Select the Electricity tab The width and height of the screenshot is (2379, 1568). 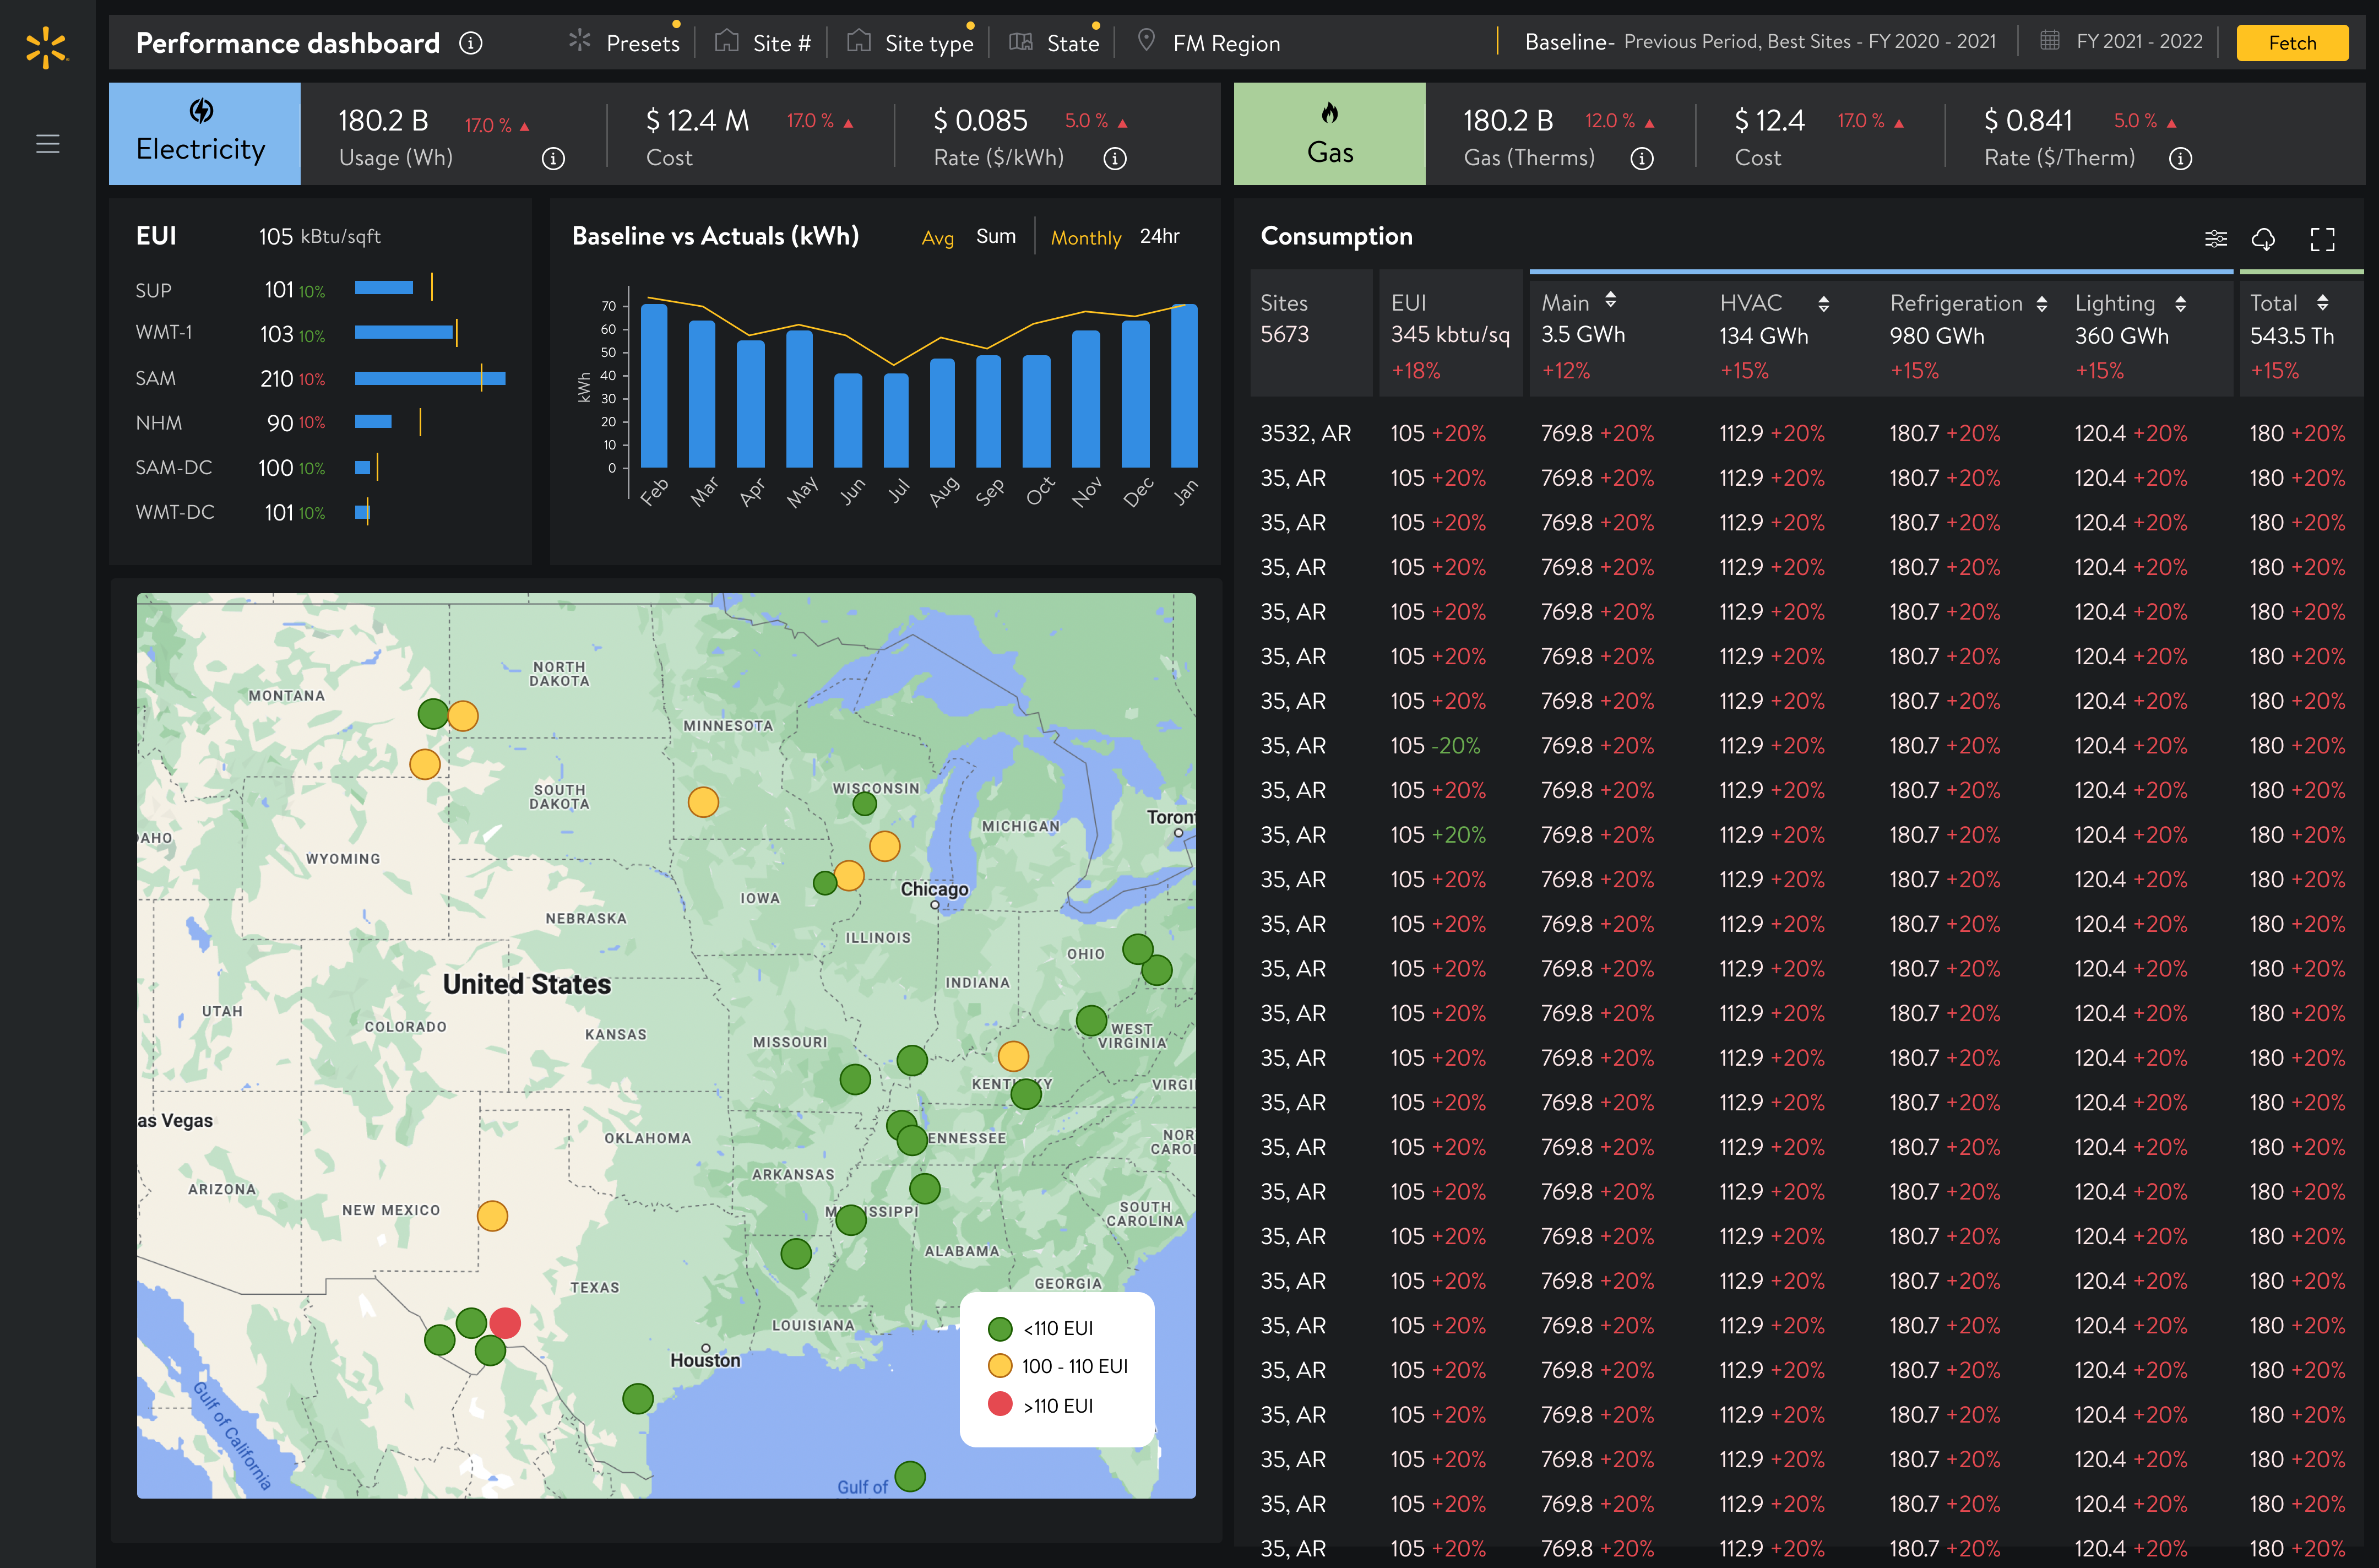click(204, 134)
